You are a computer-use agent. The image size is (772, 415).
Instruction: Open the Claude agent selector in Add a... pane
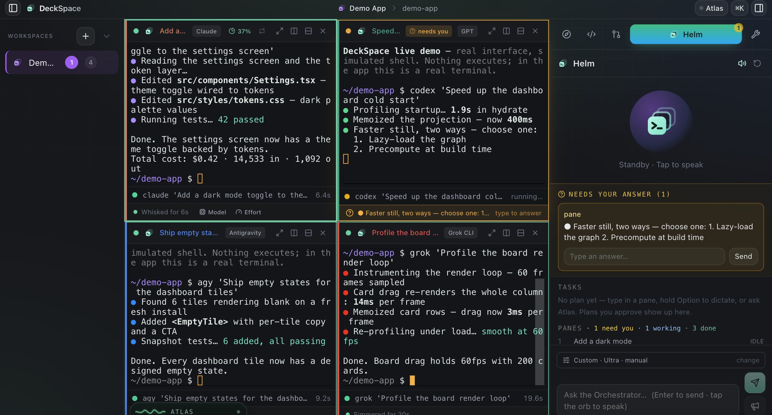click(206, 31)
